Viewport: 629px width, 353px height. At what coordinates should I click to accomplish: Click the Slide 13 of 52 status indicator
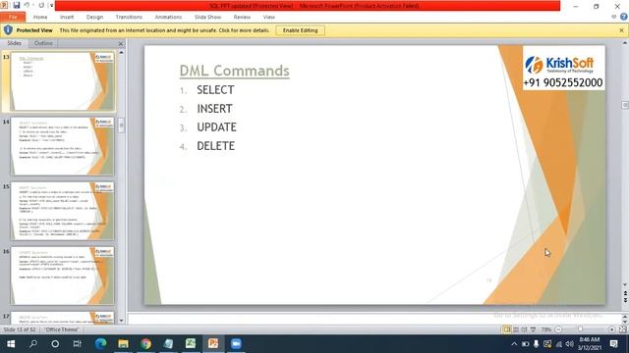(x=20, y=329)
